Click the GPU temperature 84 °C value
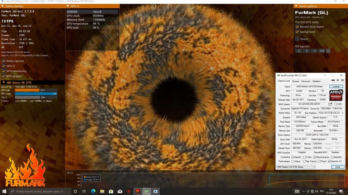The image size is (348, 195). click(96, 24)
